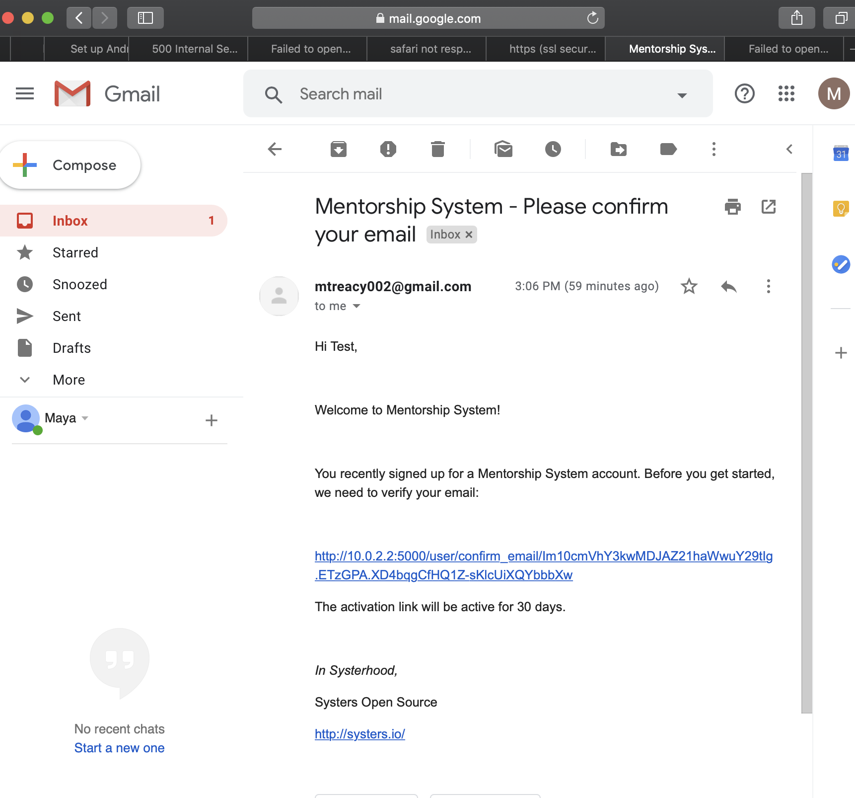Click the email timestamp 3:06 PM
Viewport: 855px width, 798px height.
[x=587, y=286]
